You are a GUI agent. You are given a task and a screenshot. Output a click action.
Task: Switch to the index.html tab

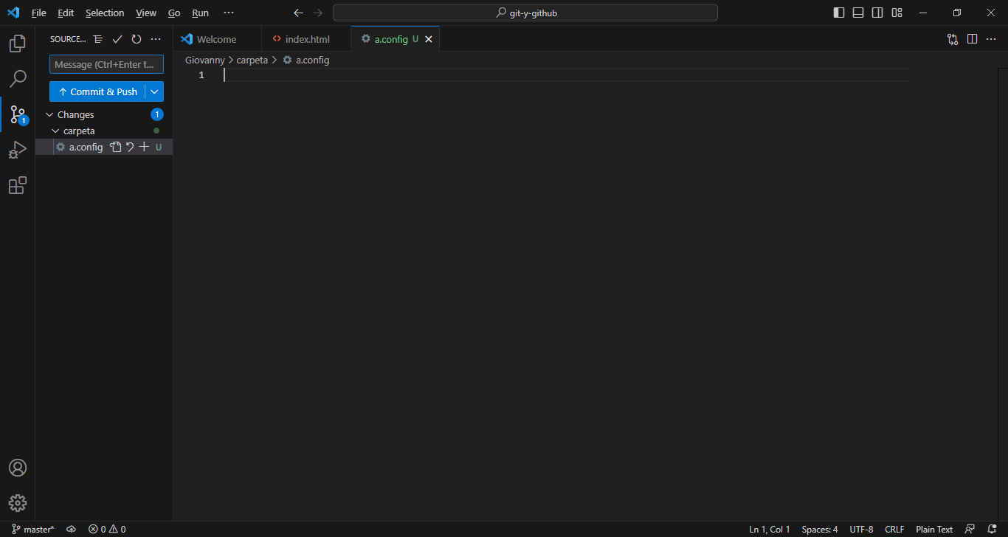(307, 39)
